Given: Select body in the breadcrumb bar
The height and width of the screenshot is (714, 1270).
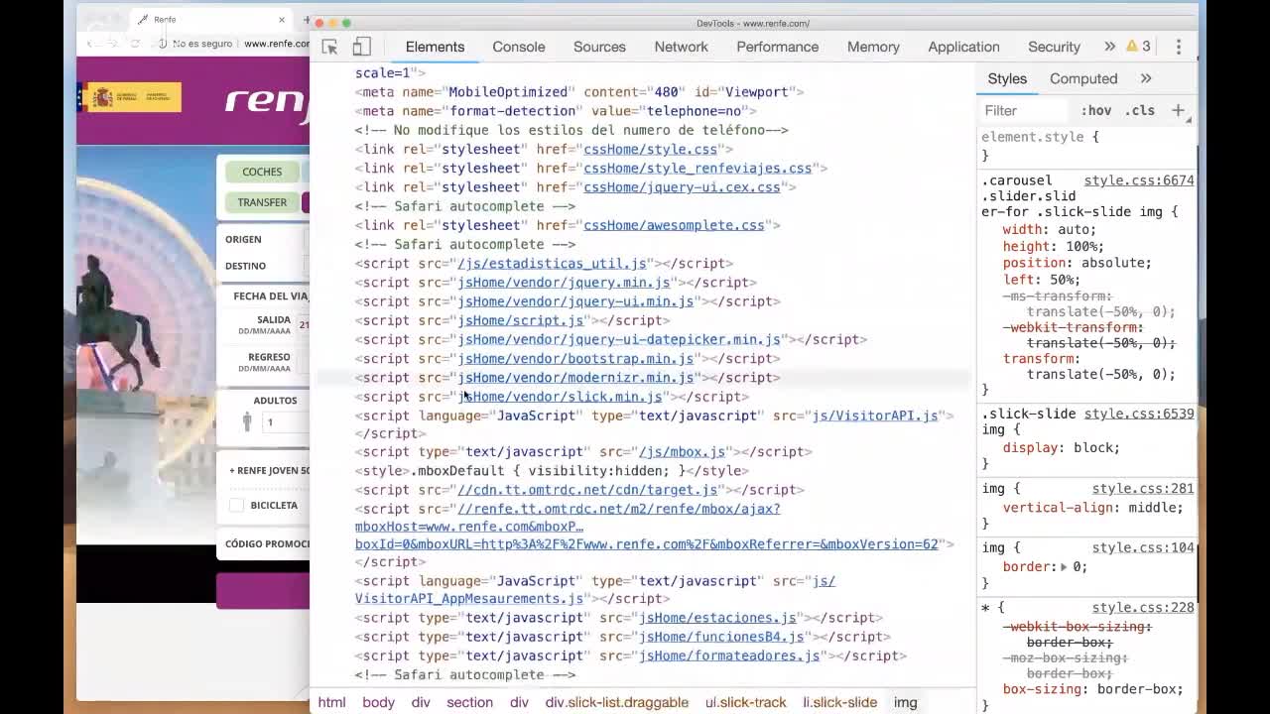Looking at the screenshot, I should [x=378, y=702].
